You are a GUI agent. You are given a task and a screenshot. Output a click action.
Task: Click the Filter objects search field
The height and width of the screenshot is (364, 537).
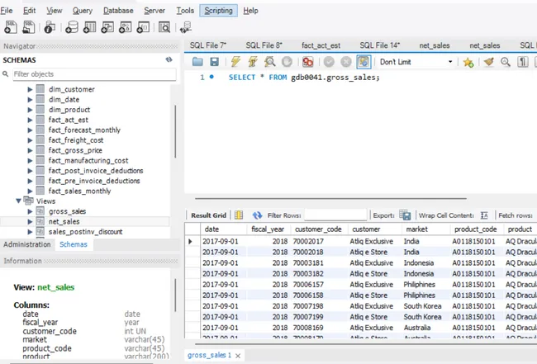pyautogui.click(x=91, y=74)
